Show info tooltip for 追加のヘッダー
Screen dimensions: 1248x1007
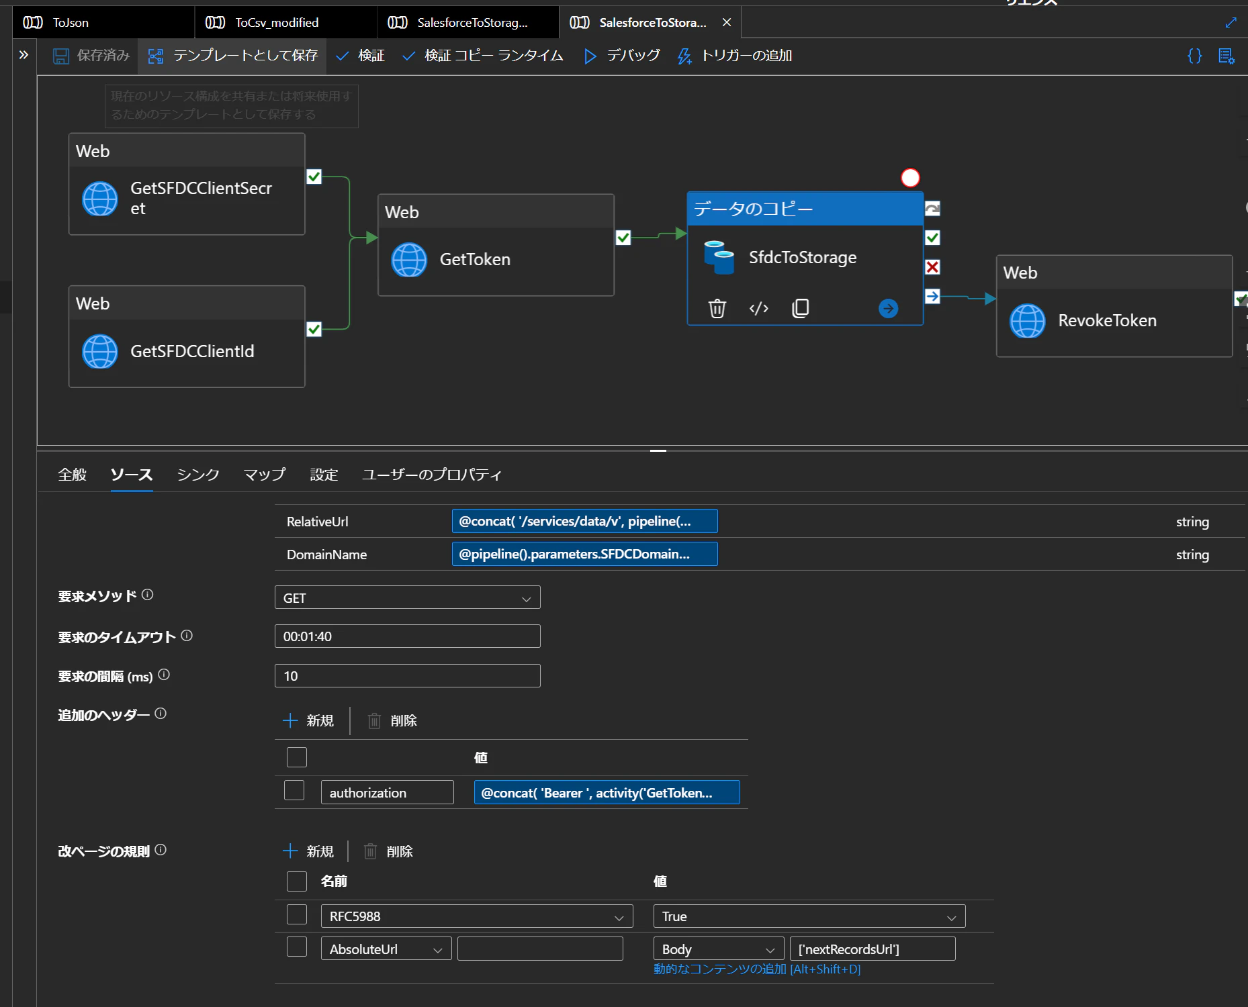(x=161, y=714)
